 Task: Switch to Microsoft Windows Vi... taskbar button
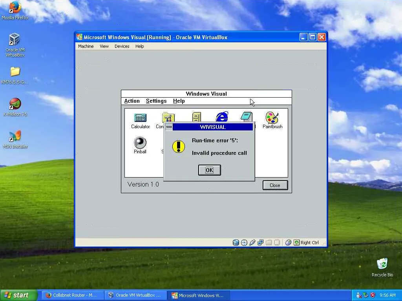(x=198, y=295)
